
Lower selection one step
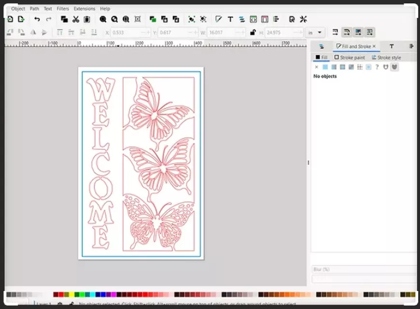pyautogui.click(x=83, y=32)
